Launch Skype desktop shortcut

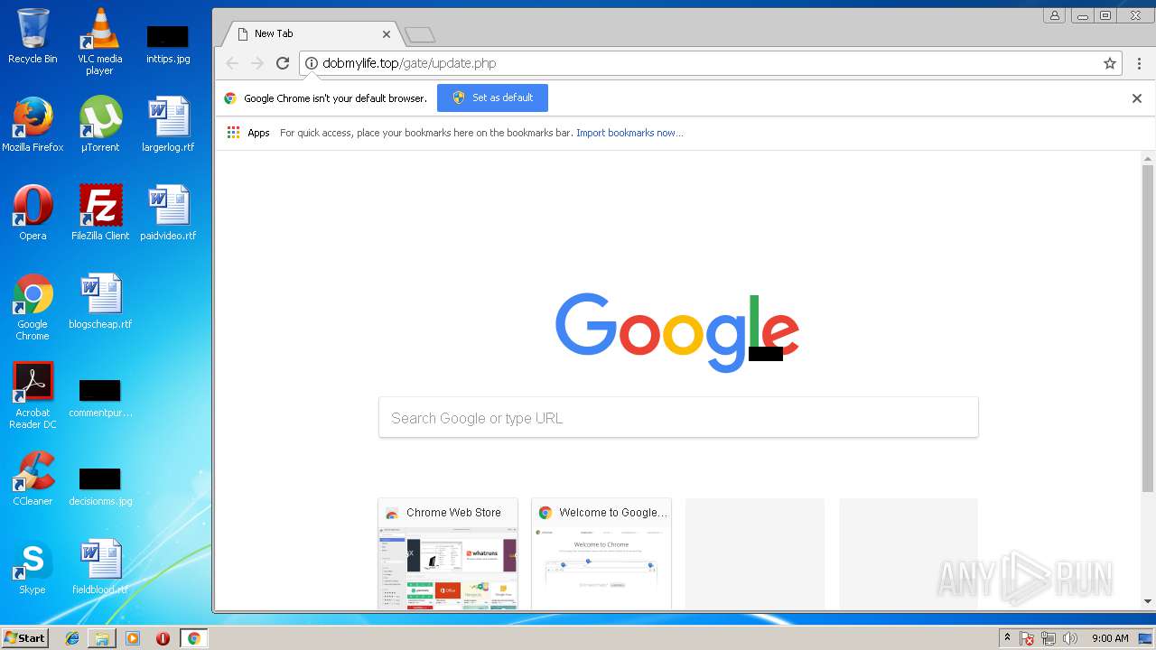pos(33,567)
